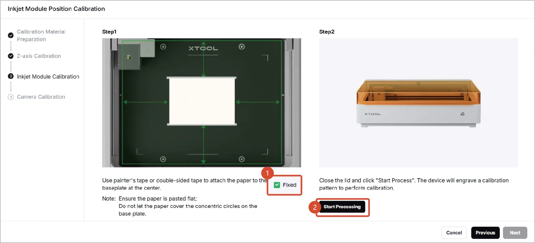The width and height of the screenshot is (535, 243).
Task: Click checkmark icon beside Z-axis Calibration
Action: tap(11, 56)
